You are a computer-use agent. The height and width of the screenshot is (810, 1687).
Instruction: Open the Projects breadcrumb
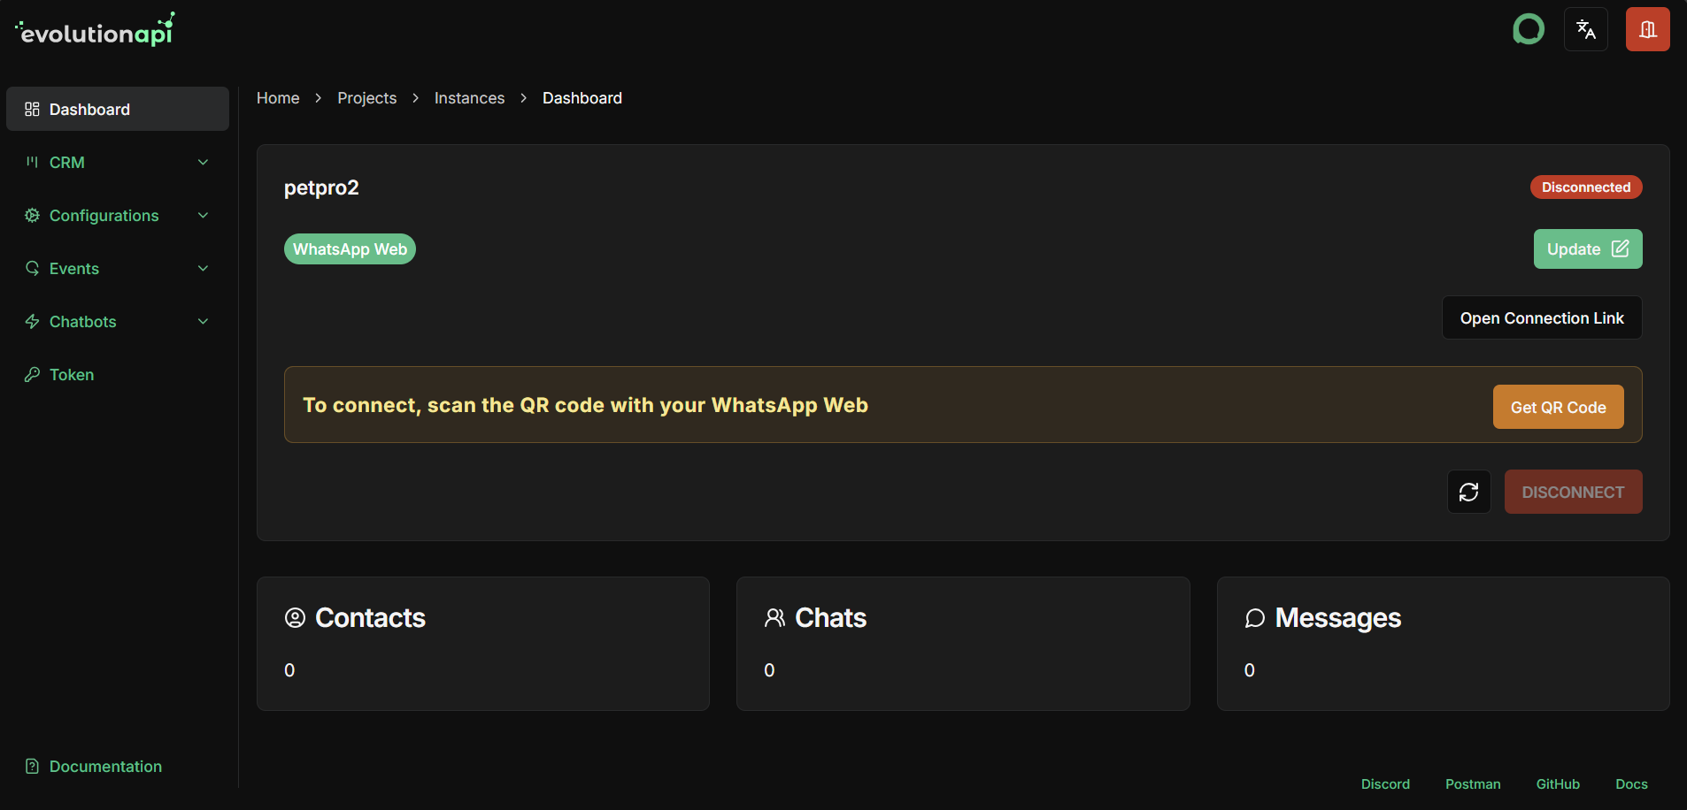[366, 97]
